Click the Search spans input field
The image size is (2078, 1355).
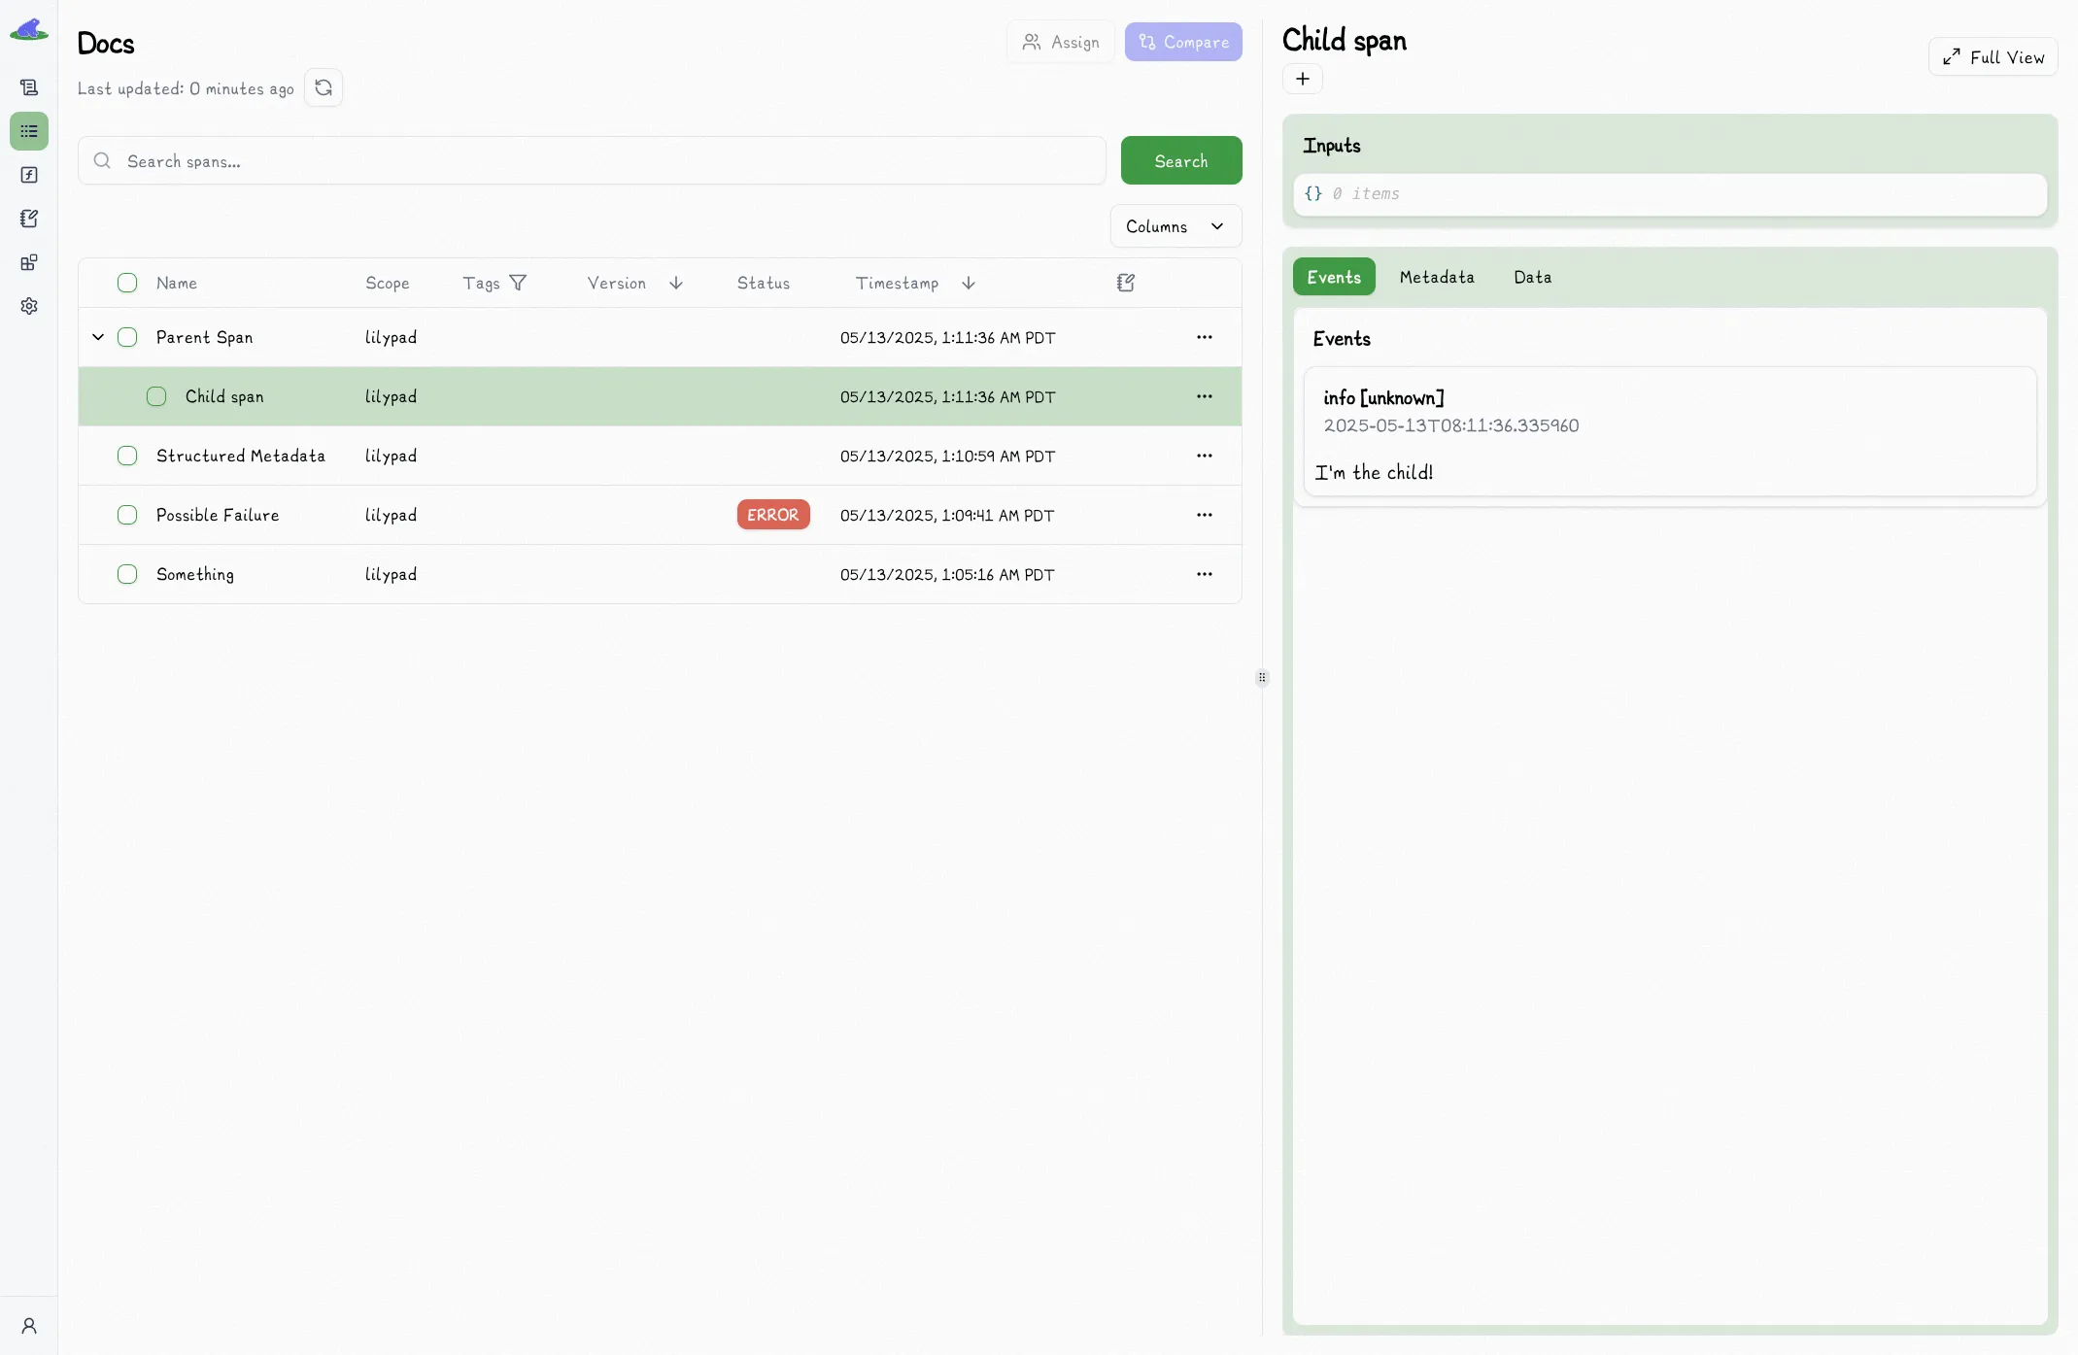click(x=593, y=161)
